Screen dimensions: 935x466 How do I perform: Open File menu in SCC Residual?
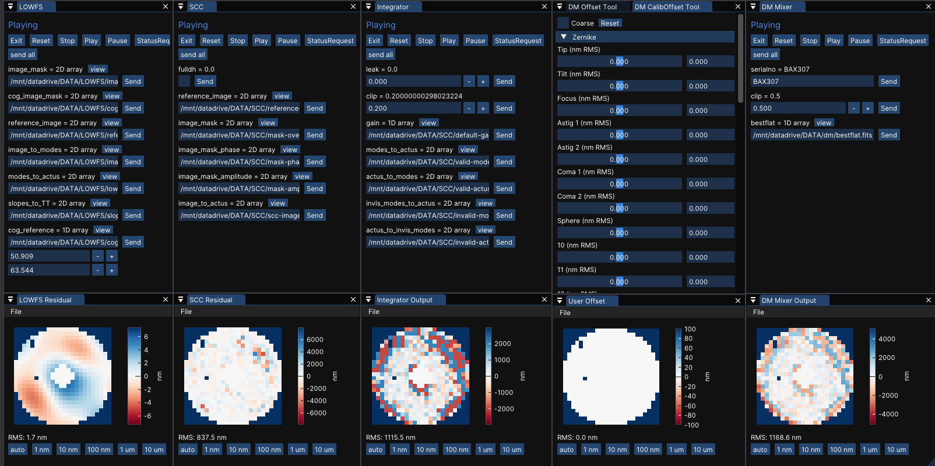[186, 312]
